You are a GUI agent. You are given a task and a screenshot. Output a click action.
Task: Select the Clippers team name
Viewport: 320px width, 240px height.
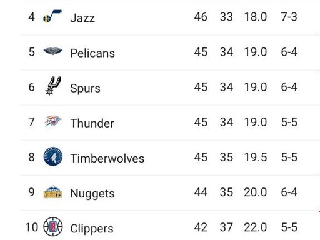coord(92,229)
